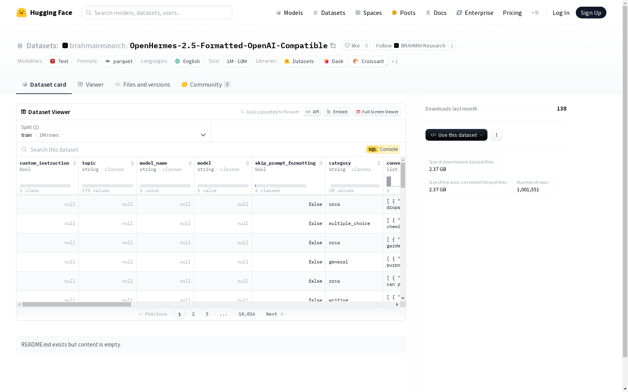The width and height of the screenshot is (628, 392).
Task: Open Spaces in the top navigation
Action: tap(369, 13)
